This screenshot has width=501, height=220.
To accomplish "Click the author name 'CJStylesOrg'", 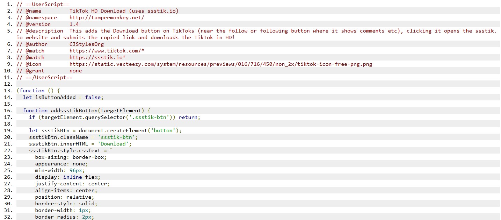I will click(87, 44).
